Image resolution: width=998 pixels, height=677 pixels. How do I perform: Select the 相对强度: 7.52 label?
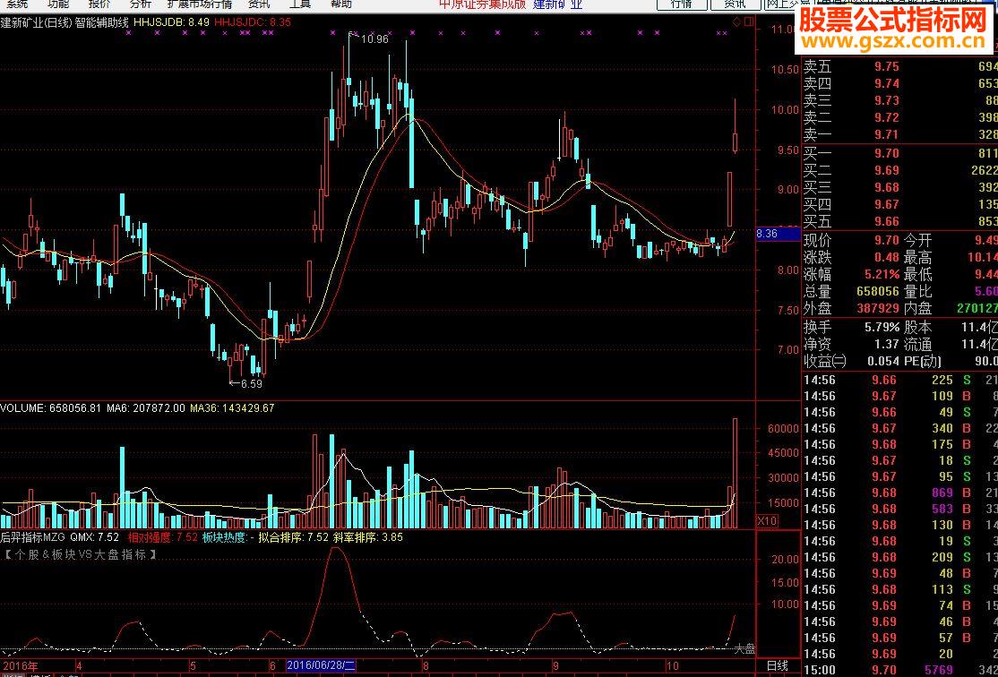pos(163,537)
